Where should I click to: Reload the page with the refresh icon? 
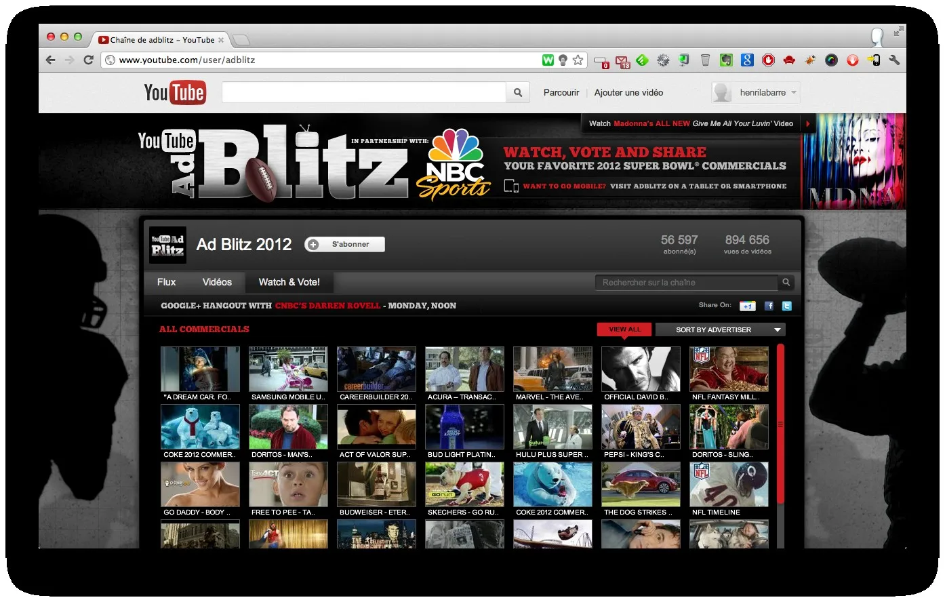(x=88, y=60)
